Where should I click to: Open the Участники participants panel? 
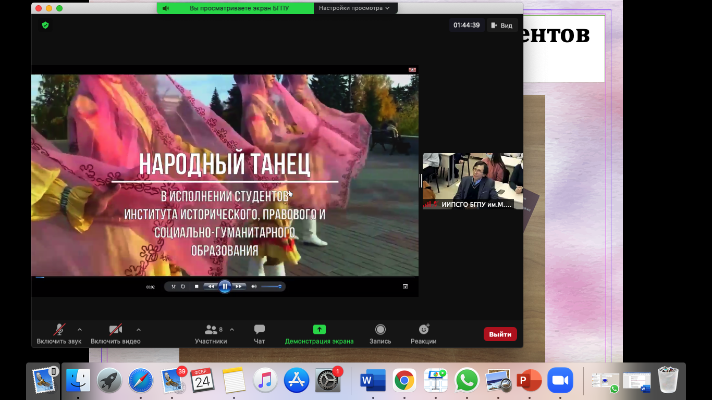tap(211, 333)
